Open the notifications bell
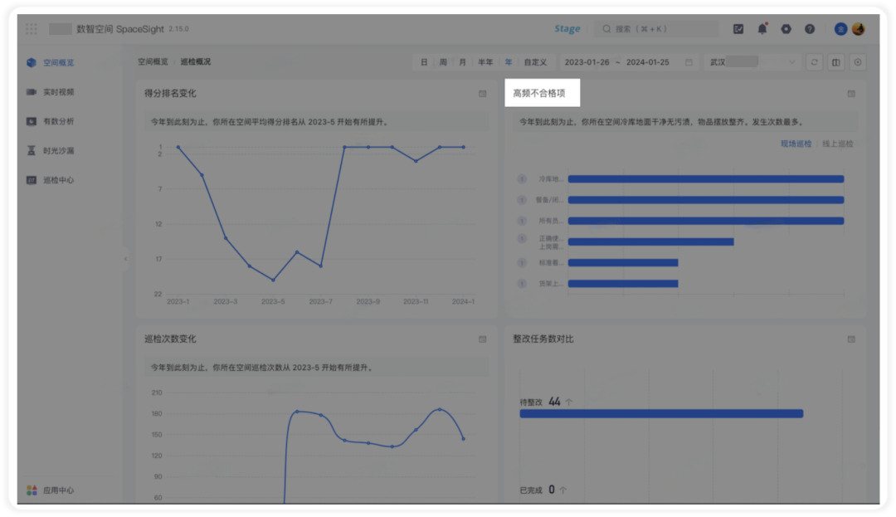The image size is (896, 517). pyautogui.click(x=762, y=28)
